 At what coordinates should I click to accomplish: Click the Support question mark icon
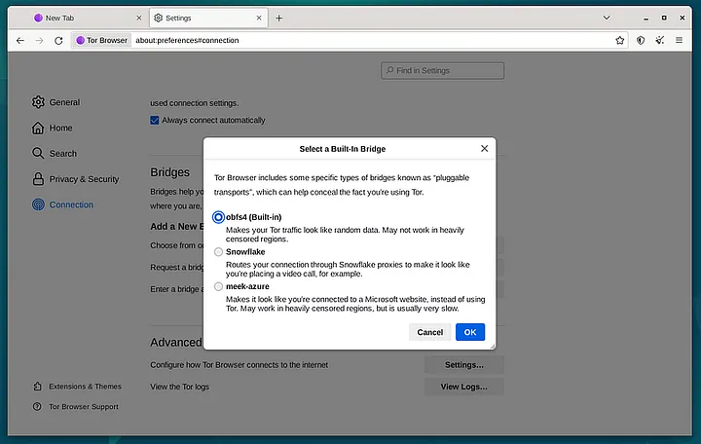pyautogui.click(x=37, y=406)
